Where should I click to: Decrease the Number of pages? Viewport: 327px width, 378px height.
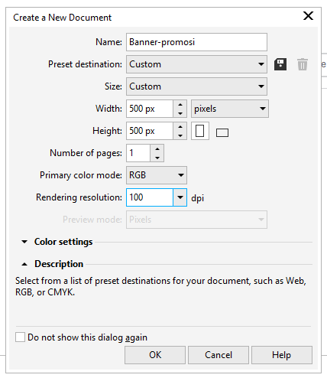pyautogui.click(x=157, y=158)
